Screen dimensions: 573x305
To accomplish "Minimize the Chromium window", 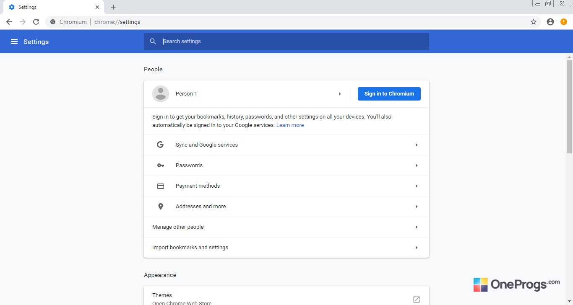I will (538, 4).
